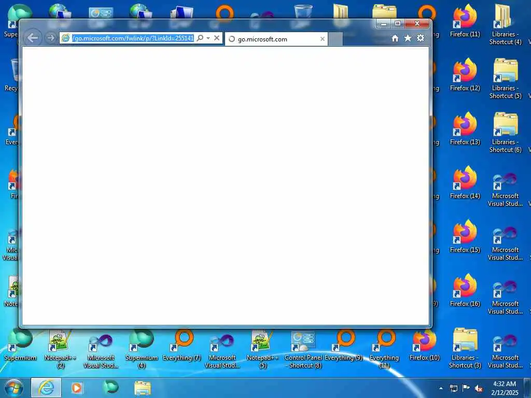The height and width of the screenshot is (398, 531).
Task: Minimize the Internet Explorer window
Action: (x=384, y=24)
